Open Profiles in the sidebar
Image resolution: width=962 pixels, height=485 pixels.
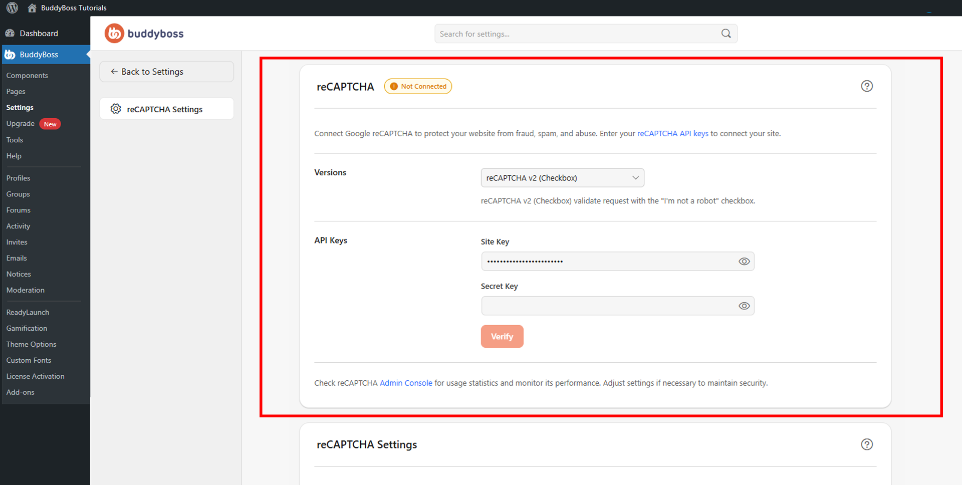pos(18,178)
